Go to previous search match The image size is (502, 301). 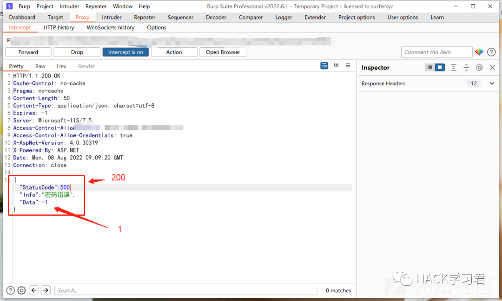coord(34,290)
